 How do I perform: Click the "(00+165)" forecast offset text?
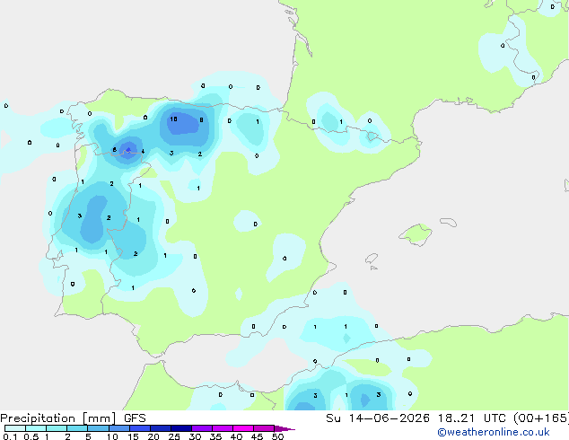[541, 418]
